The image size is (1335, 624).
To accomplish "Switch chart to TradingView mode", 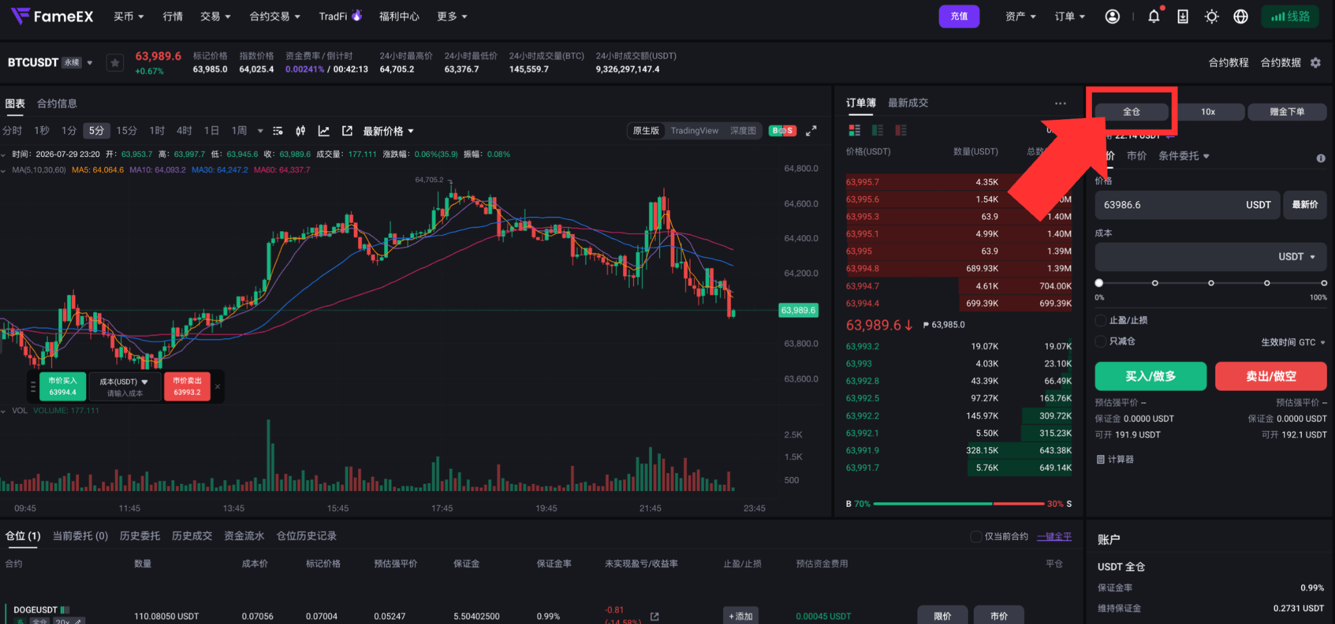I will click(695, 131).
